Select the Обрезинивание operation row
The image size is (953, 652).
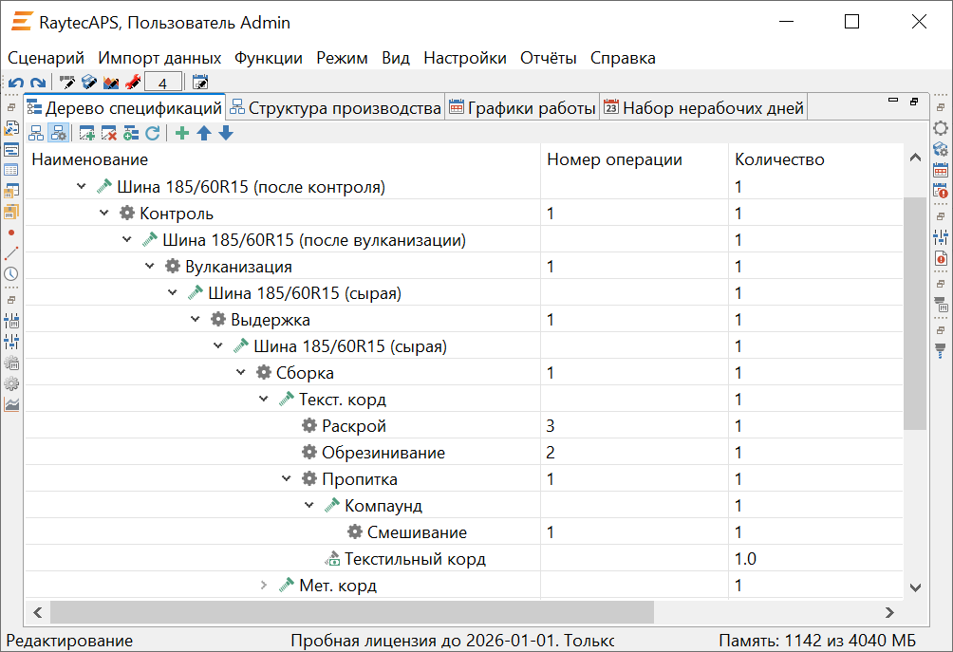[x=464, y=453]
